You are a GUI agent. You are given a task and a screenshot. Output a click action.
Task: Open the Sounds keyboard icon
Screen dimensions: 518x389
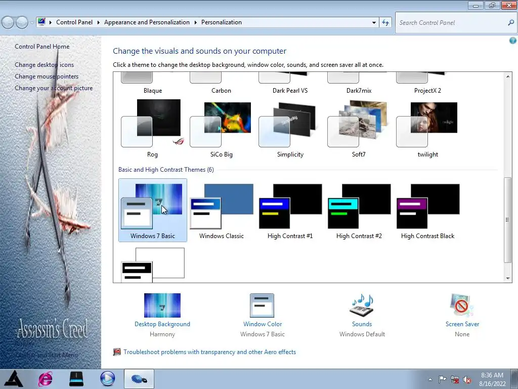[362, 305]
